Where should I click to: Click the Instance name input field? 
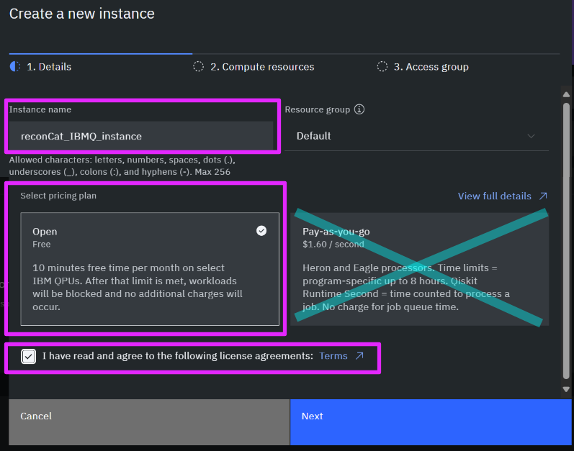tap(141, 136)
